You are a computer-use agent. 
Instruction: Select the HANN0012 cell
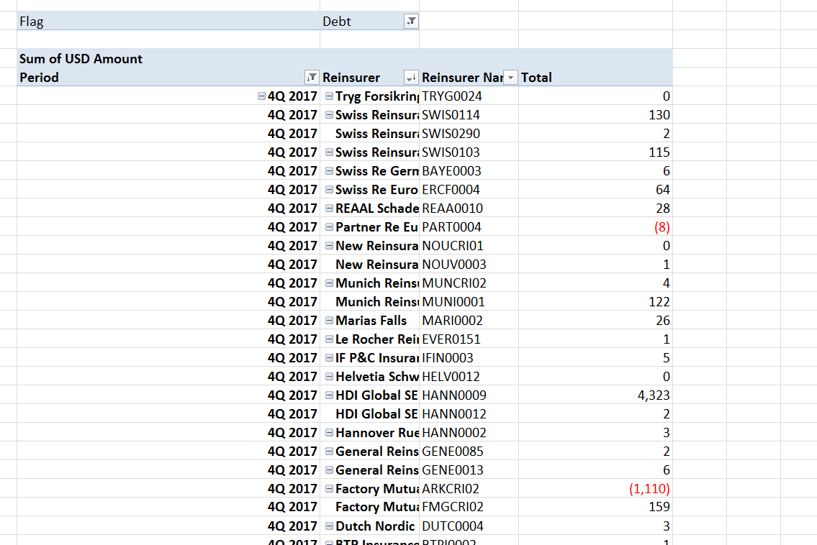[469, 414]
